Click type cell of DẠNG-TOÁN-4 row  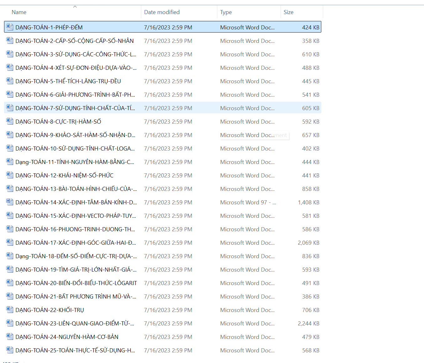(x=247, y=68)
